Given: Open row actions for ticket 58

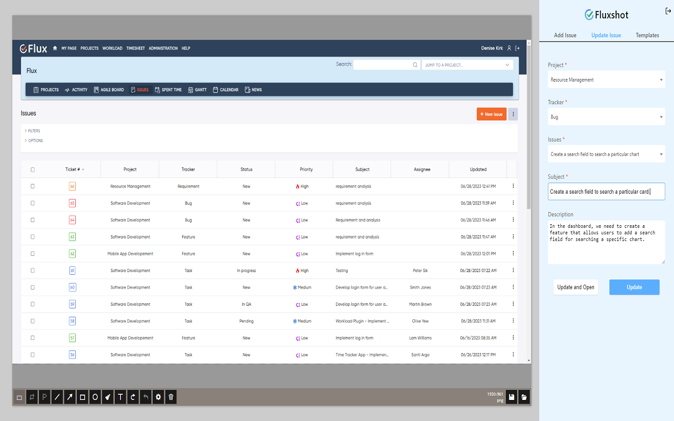Looking at the screenshot, I should 513,321.
